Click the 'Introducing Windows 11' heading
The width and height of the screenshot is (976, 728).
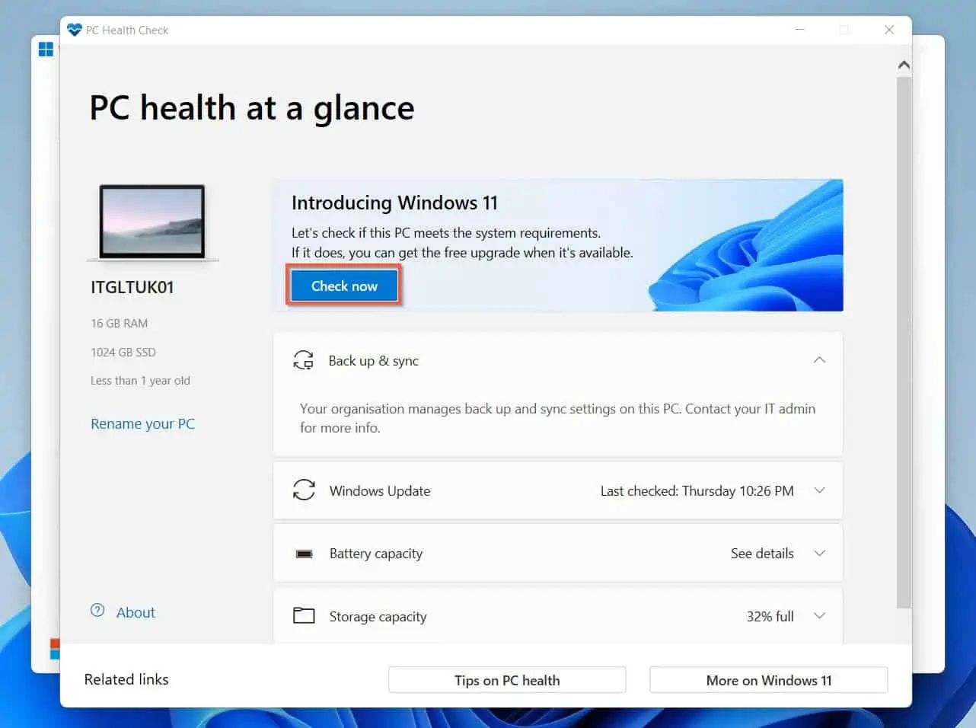394,203
